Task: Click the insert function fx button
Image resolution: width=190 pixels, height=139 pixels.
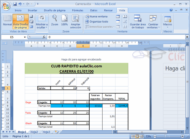Action: tap(44, 37)
